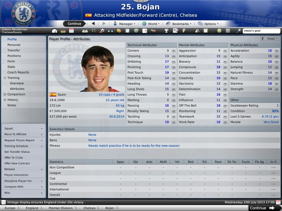Open the finances gold coins icon
The height and width of the screenshot is (211, 282).
[119, 31]
